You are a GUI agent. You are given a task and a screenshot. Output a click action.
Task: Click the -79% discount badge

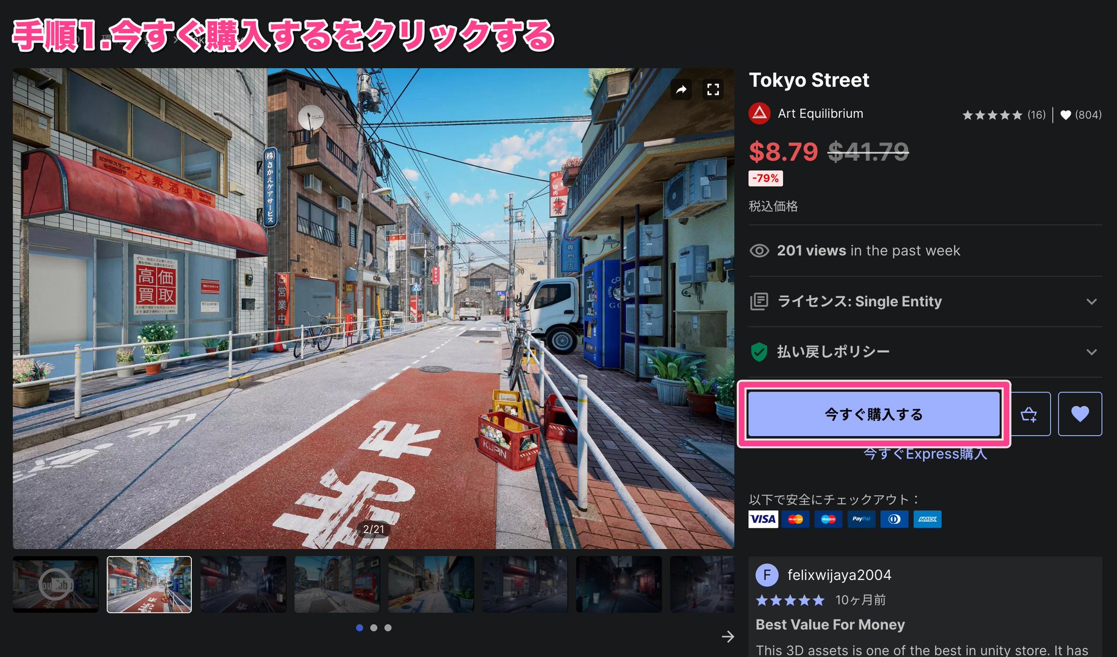(x=766, y=178)
